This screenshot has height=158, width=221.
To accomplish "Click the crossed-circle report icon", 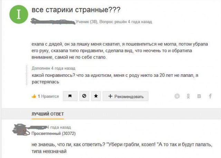I will (x=84, y=96).
